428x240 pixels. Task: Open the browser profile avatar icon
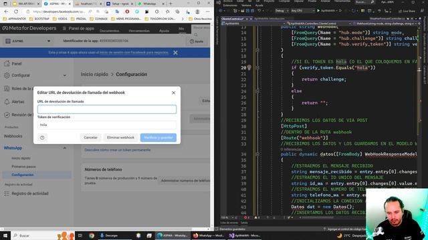(198, 12)
